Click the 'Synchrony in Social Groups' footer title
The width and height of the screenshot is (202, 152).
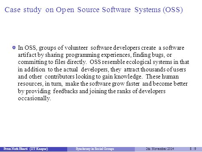(95, 149)
